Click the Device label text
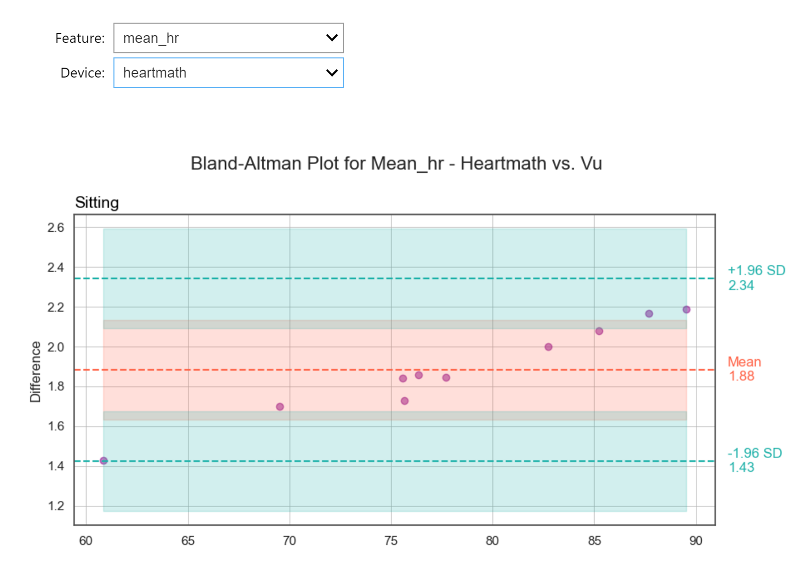This screenshot has height=582, width=810. [82, 73]
